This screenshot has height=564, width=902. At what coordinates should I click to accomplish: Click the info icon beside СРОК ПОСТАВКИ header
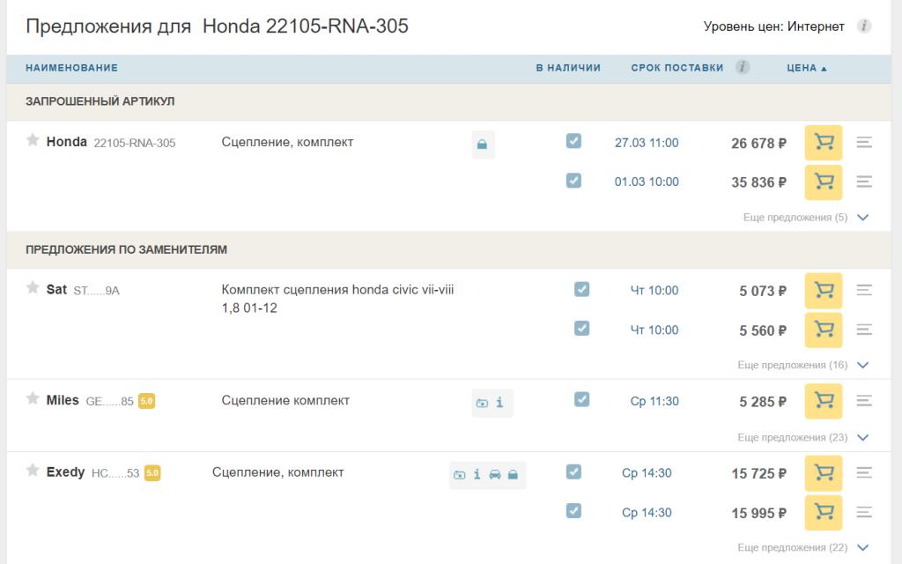742,67
